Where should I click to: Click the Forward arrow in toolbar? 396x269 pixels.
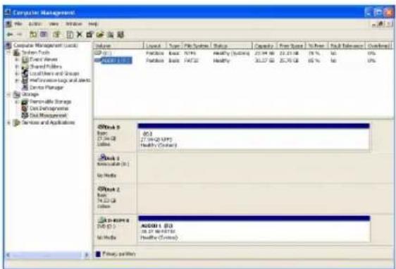[20, 35]
